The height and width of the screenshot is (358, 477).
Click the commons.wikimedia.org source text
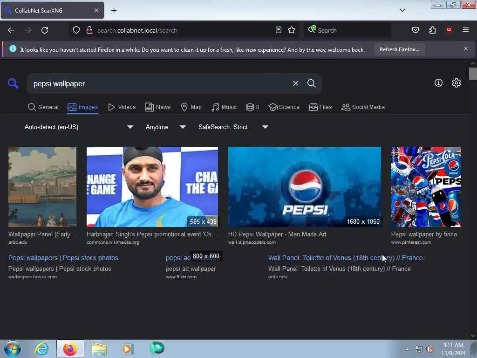pyautogui.click(x=113, y=242)
